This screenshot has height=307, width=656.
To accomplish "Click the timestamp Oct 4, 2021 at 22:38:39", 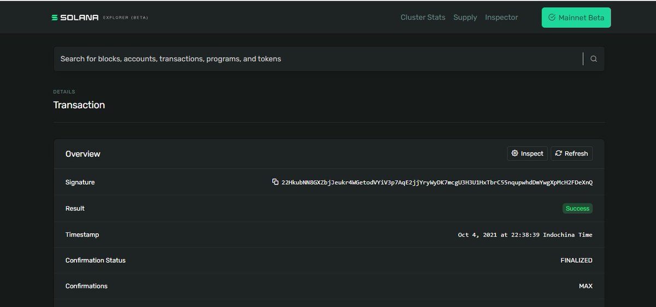I will tap(525, 235).
